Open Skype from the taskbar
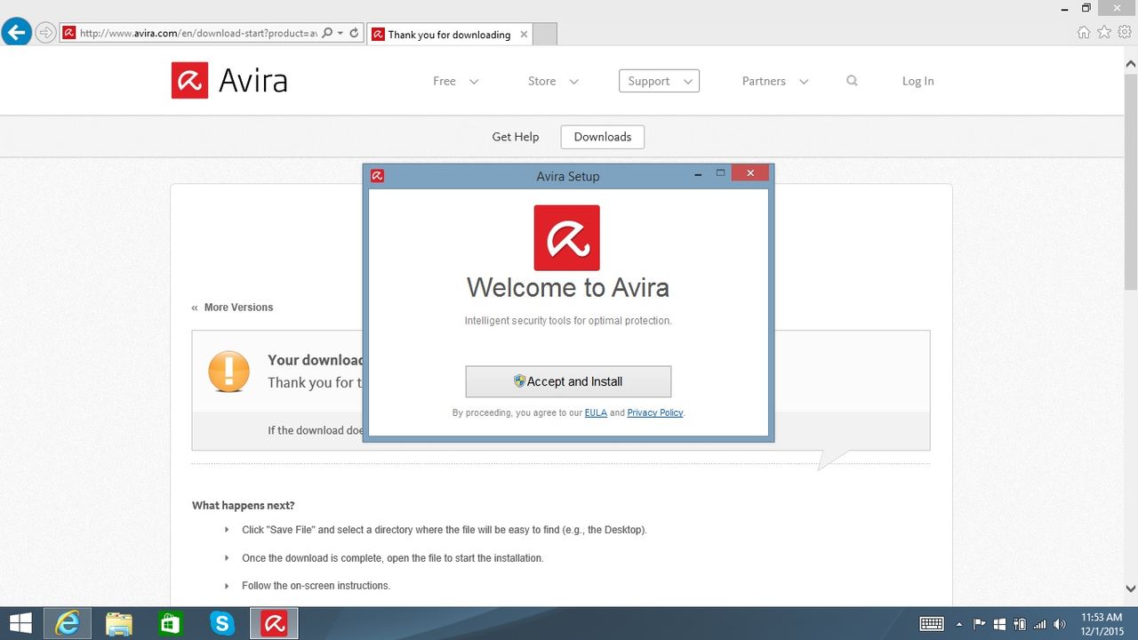The height and width of the screenshot is (640, 1138). [x=221, y=623]
